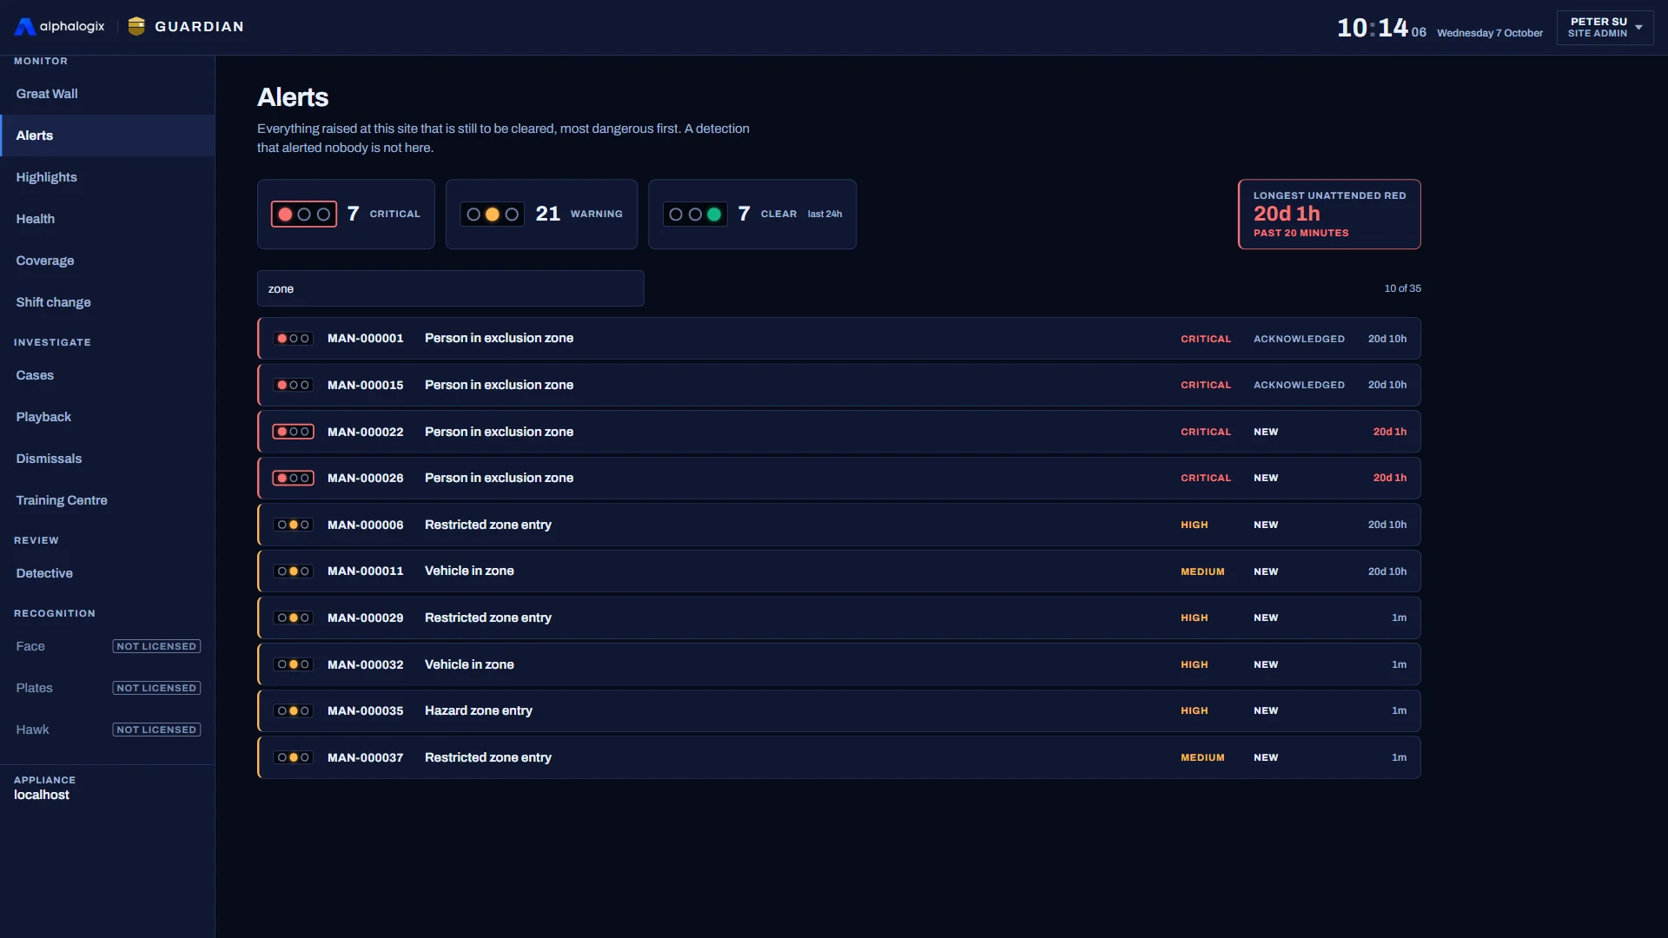The image size is (1668, 938).
Task: Open Shift change page
Action: tap(108, 302)
